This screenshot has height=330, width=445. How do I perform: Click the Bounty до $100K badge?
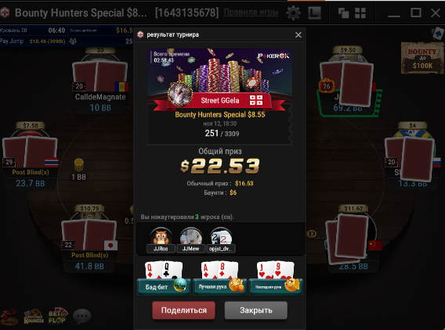tap(422, 59)
